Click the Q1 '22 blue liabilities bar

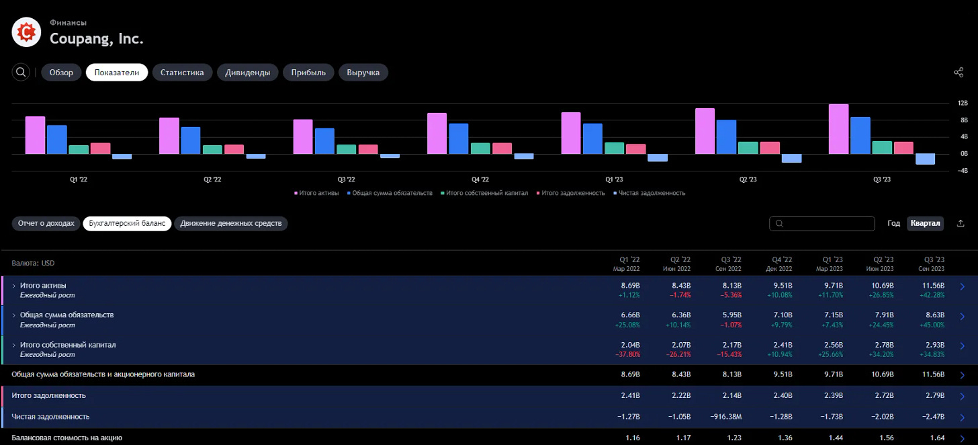click(x=57, y=140)
